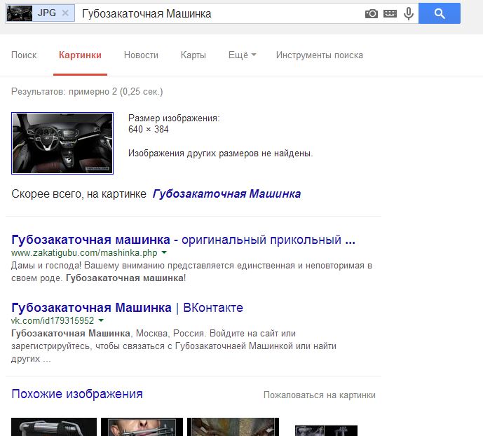Expand the Ещё dropdown menu
The image size is (483, 436).
(242, 55)
